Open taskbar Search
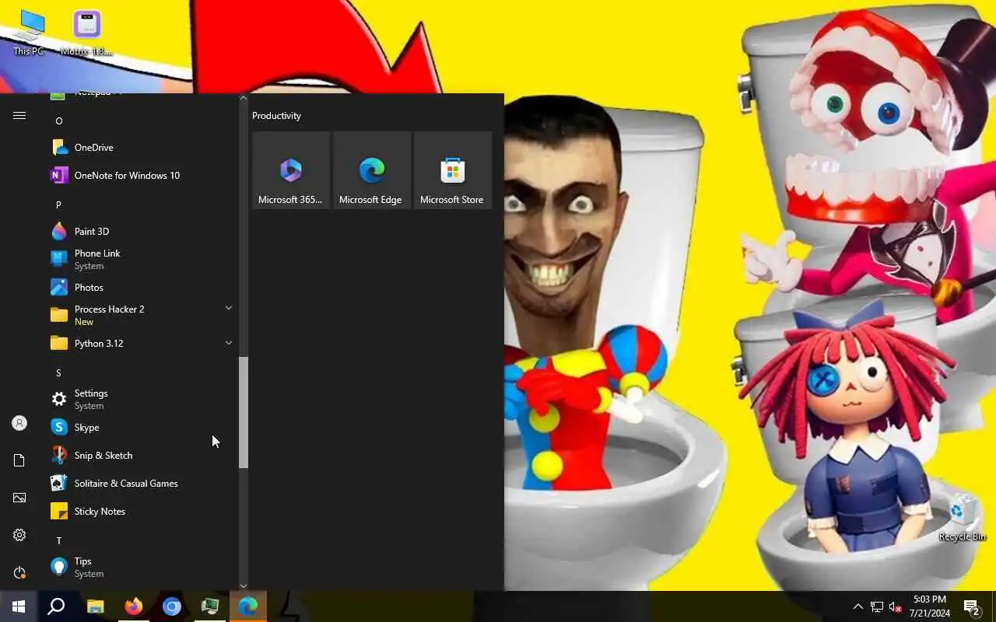 pyautogui.click(x=56, y=606)
